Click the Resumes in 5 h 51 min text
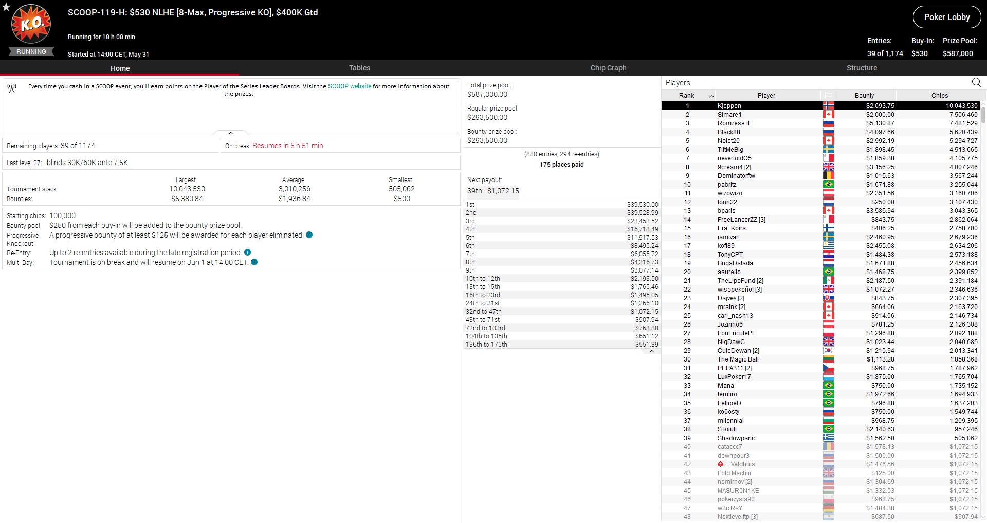 coord(287,146)
